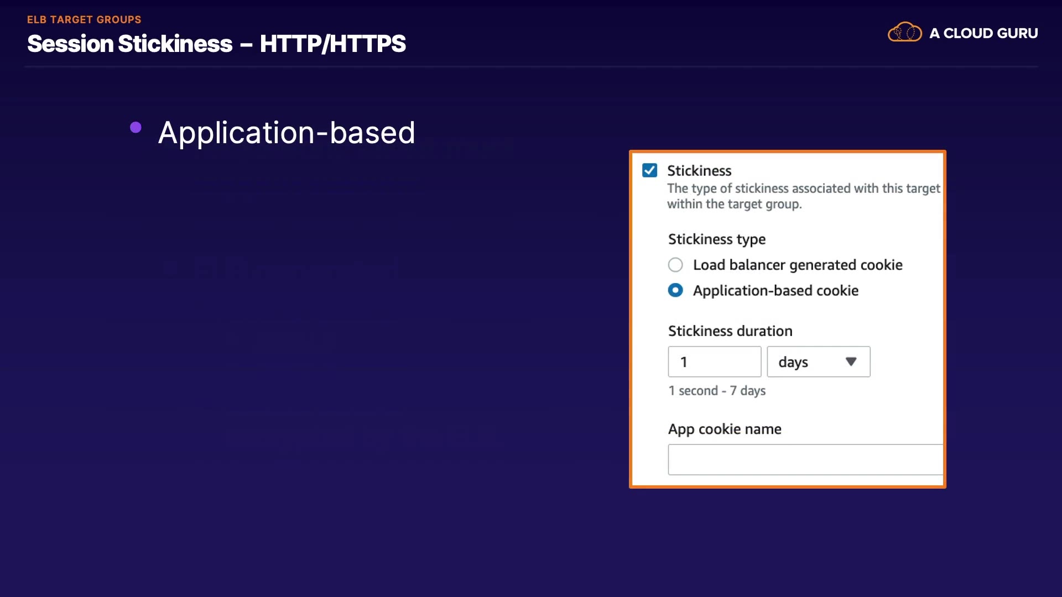Click the dropdown arrow next to days
Viewport: 1062px width, 597px height.
(x=851, y=362)
